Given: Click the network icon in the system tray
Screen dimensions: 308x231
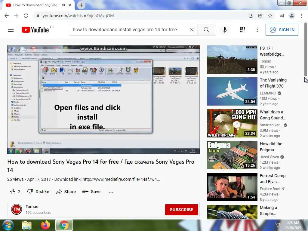Looking at the screenshot, I should pyautogui.click(x=278, y=225).
